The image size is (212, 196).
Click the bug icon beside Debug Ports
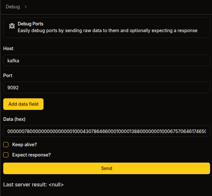pyautogui.click(x=12, y=27)
